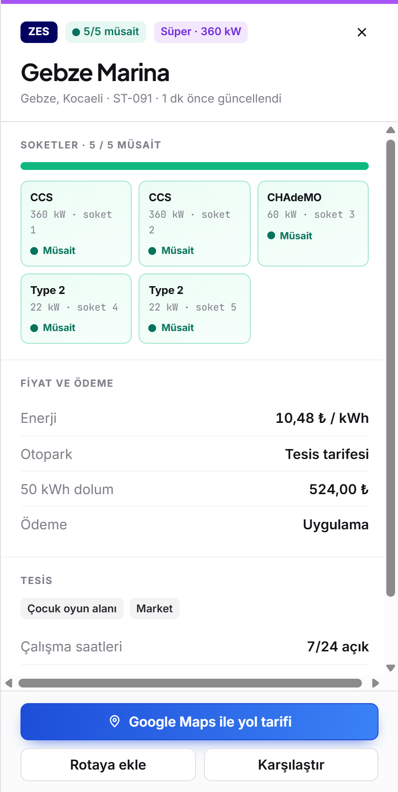Select the CHAdeMO soket 3 card
The image size is (398, 792).
click(313, 224)
